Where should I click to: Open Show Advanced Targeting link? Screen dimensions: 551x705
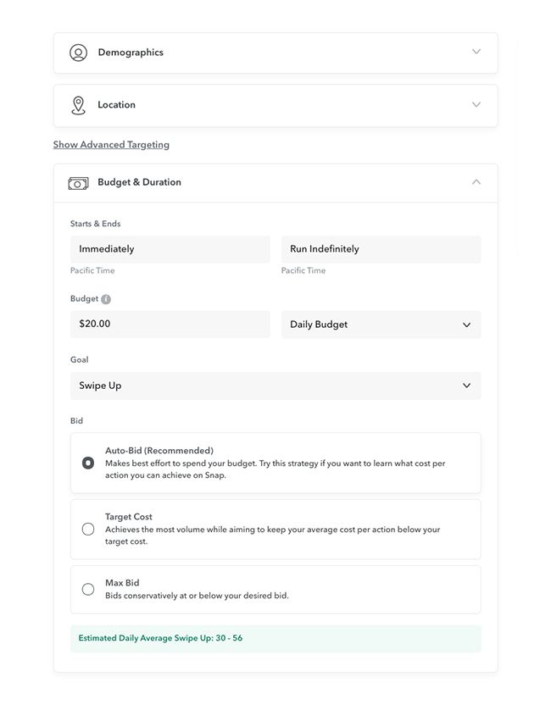pos(111,145)
